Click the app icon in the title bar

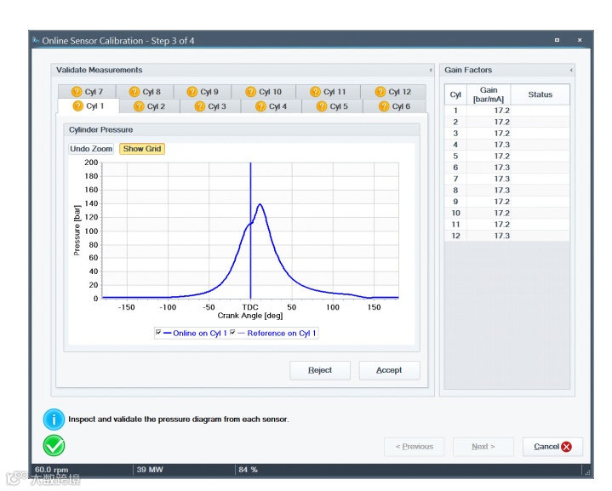[x=36, y=40]
